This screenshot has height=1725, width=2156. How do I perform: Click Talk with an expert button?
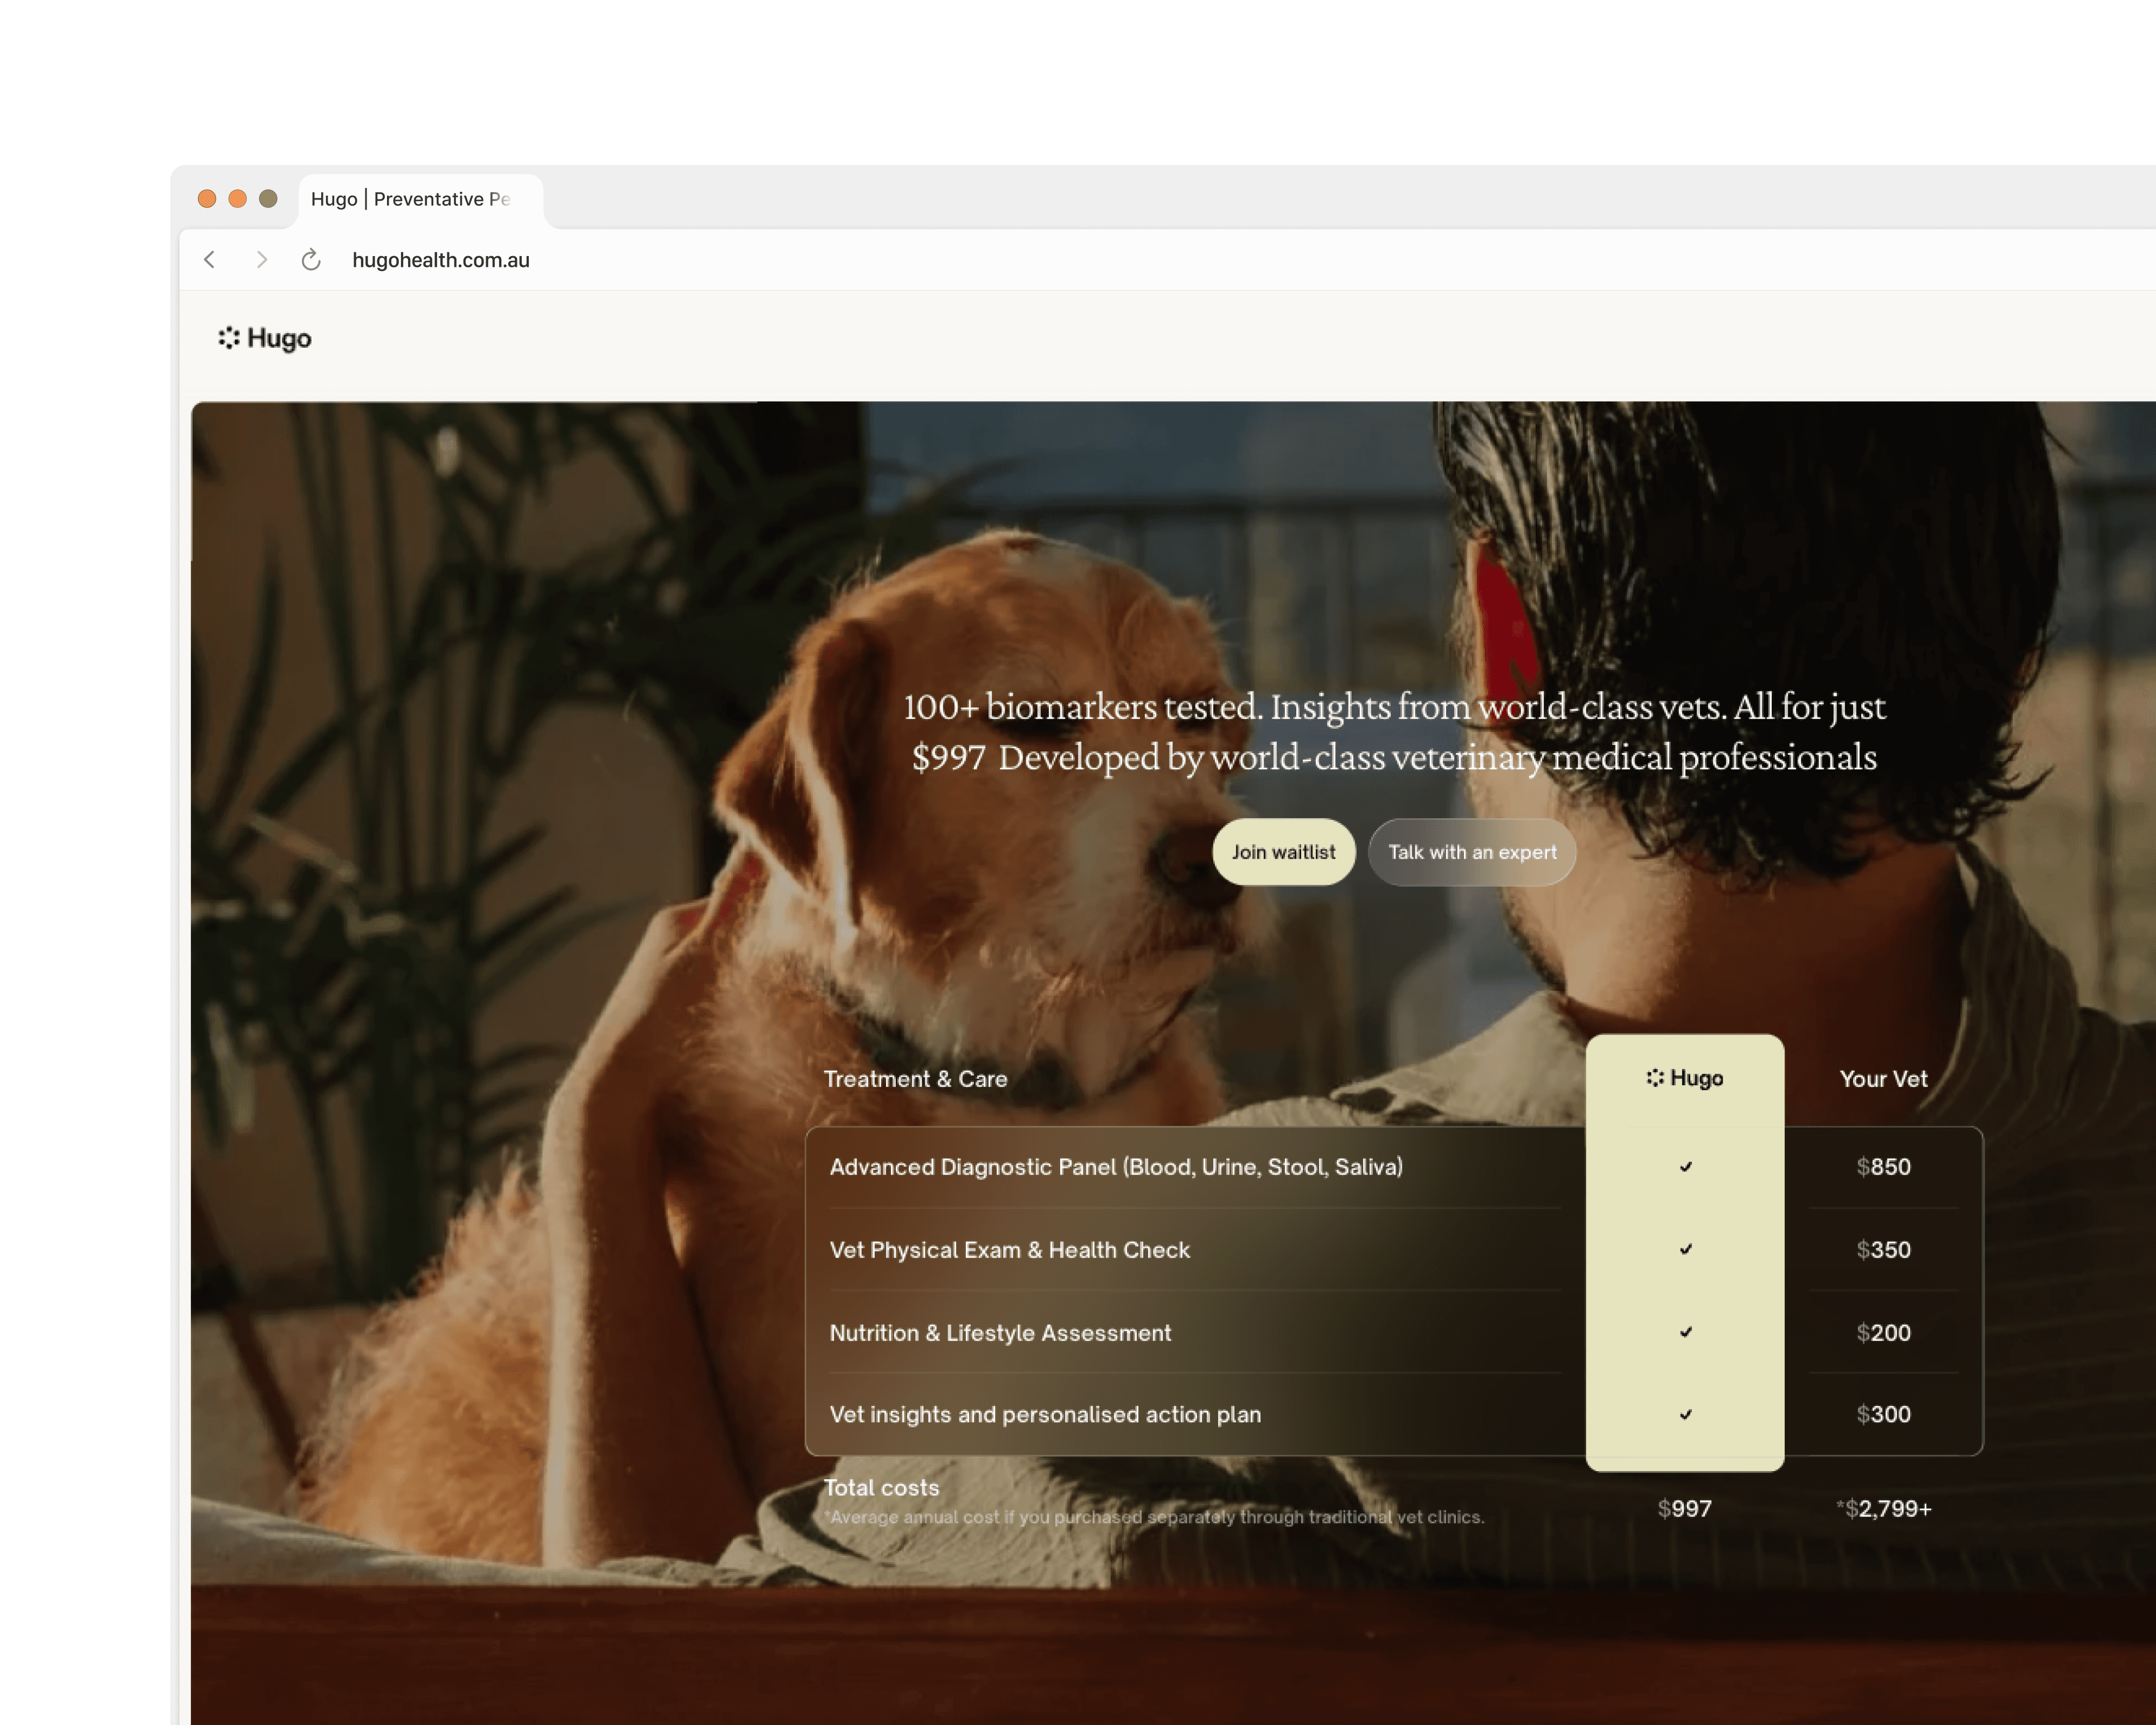coord(1471,852)
